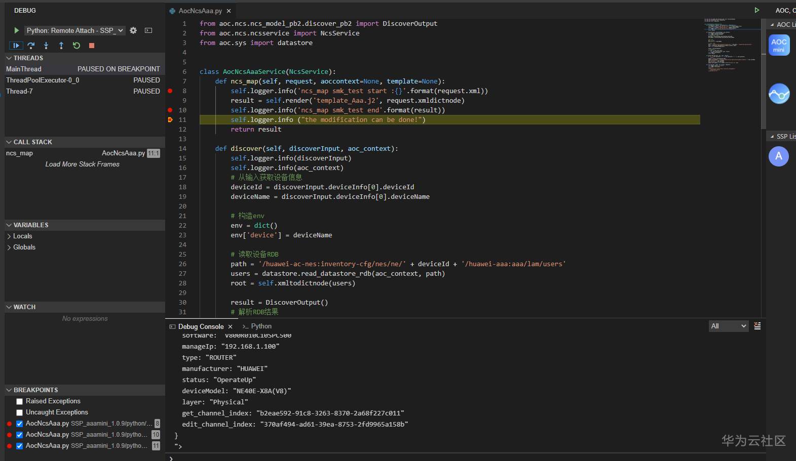Clear the debug console output
Image resolution: width=796 pixels, height=461 pixels.
click(x=757, y=326)
